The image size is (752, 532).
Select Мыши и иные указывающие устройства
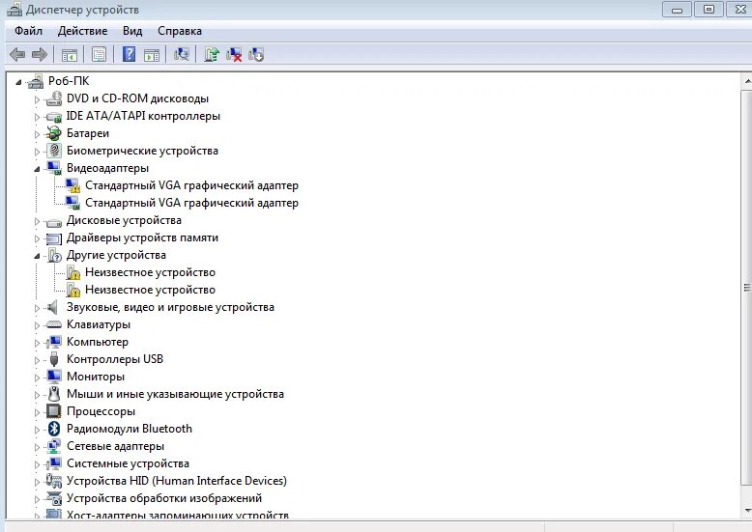click(175, 394)
